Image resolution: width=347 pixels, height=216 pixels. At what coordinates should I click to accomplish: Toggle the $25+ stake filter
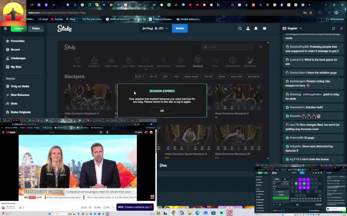(x=166, y=76)
